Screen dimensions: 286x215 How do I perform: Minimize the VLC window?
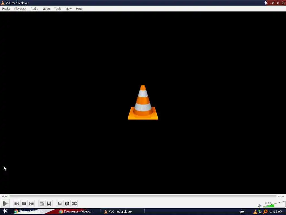tap(273, 3)
